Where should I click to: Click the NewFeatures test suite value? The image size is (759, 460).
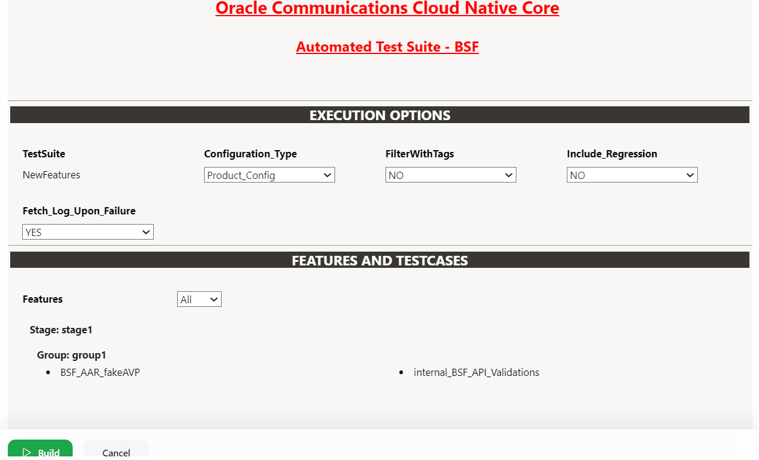point(52,175)
